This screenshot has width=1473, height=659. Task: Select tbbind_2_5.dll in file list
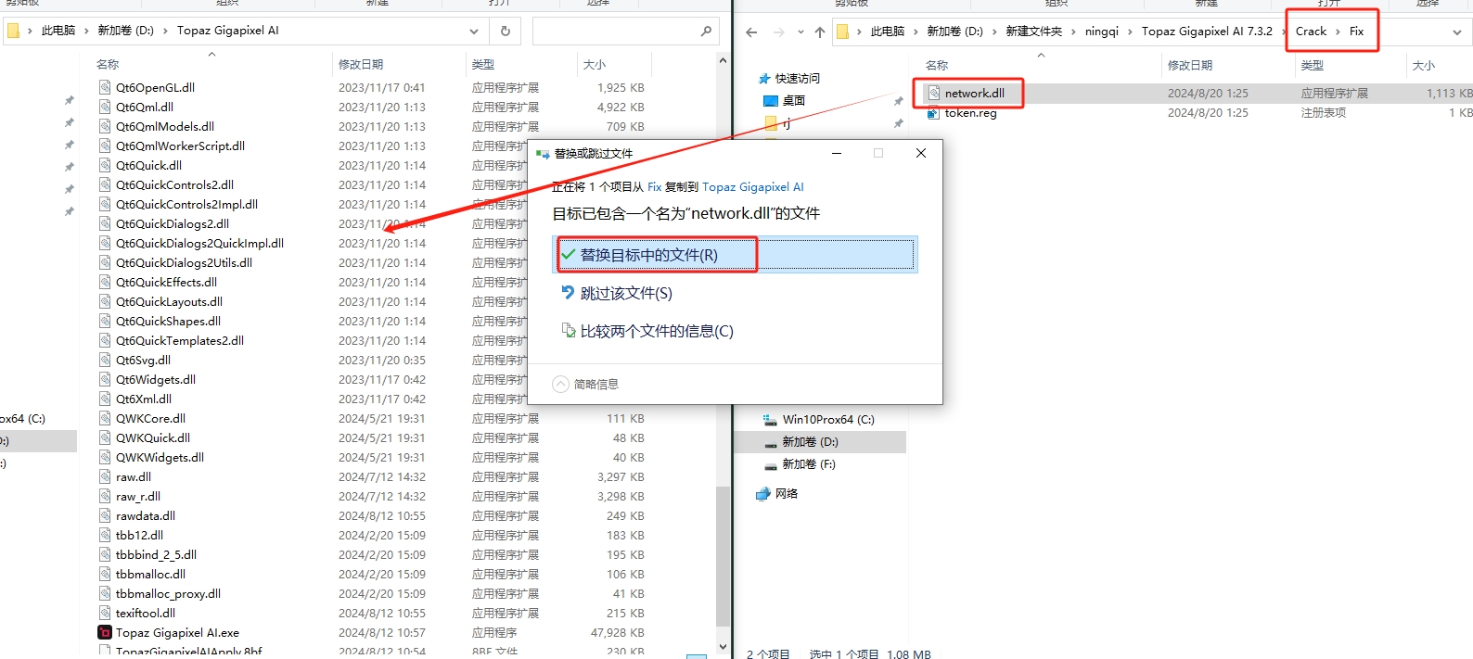(x=156, y=554)
